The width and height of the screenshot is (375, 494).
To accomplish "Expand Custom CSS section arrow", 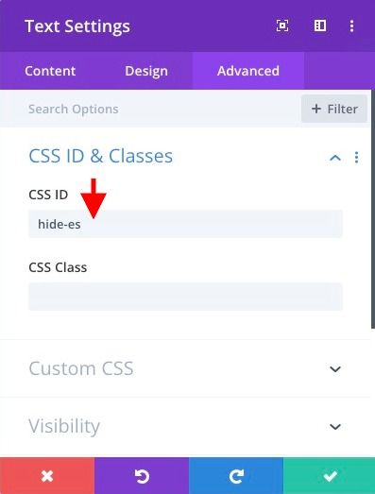I will (335, 368).
